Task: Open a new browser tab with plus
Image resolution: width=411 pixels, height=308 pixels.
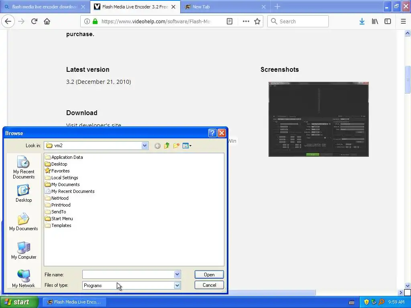Action: (x=277, y=7)
